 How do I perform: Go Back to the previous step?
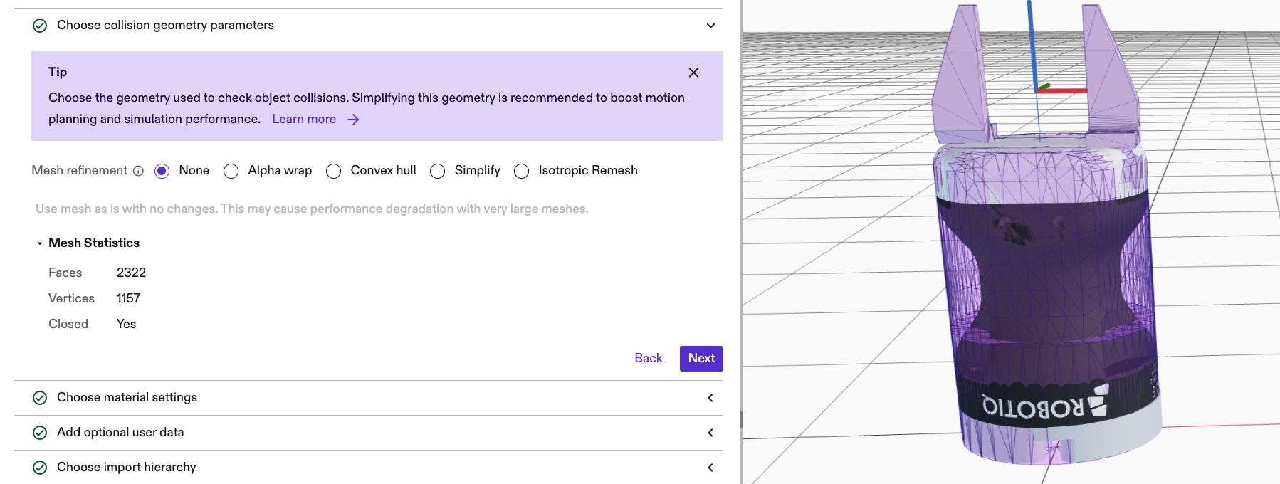pyautogui.click(x=648, y=359)
